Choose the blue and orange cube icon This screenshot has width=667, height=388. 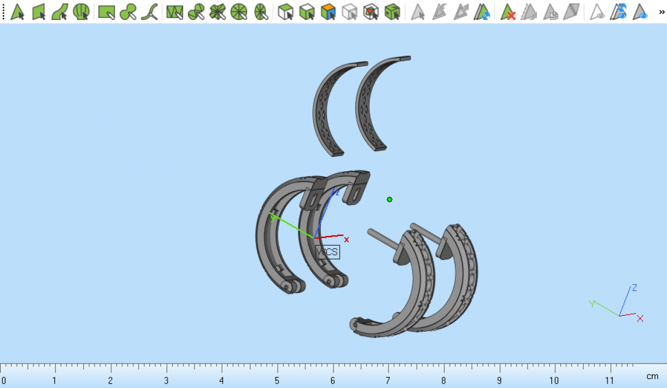[328, 11]
